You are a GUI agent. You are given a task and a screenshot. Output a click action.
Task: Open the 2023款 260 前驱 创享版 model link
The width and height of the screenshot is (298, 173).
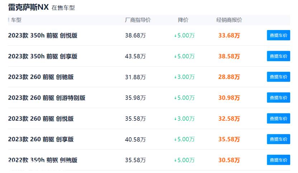coord(41,139)
